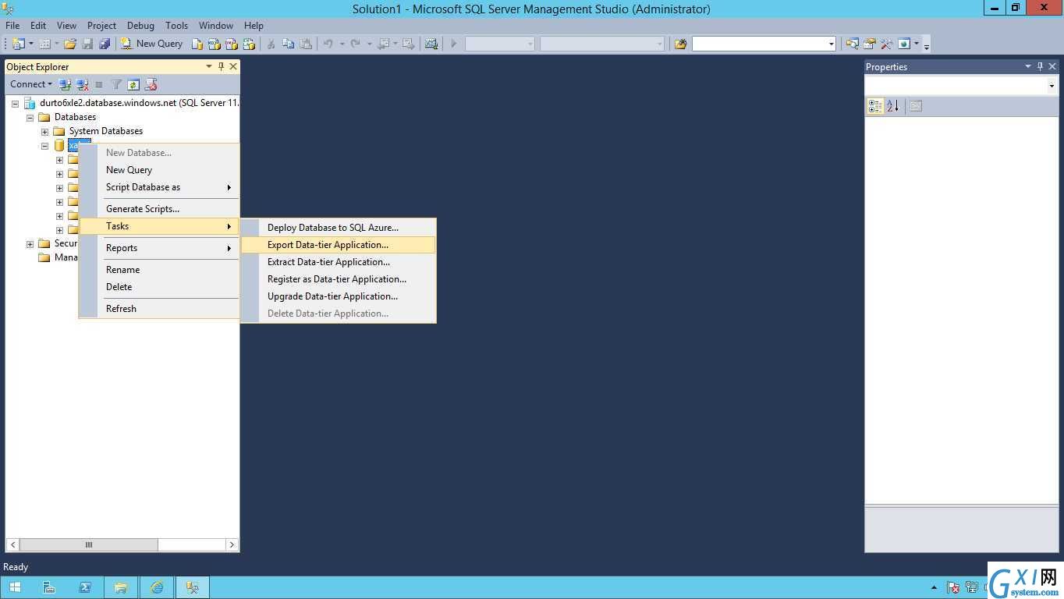The width and height of the screenshot is (1064, 599).
Task: Click the Connect Object Explorer icon
Action: pos(65,84)
